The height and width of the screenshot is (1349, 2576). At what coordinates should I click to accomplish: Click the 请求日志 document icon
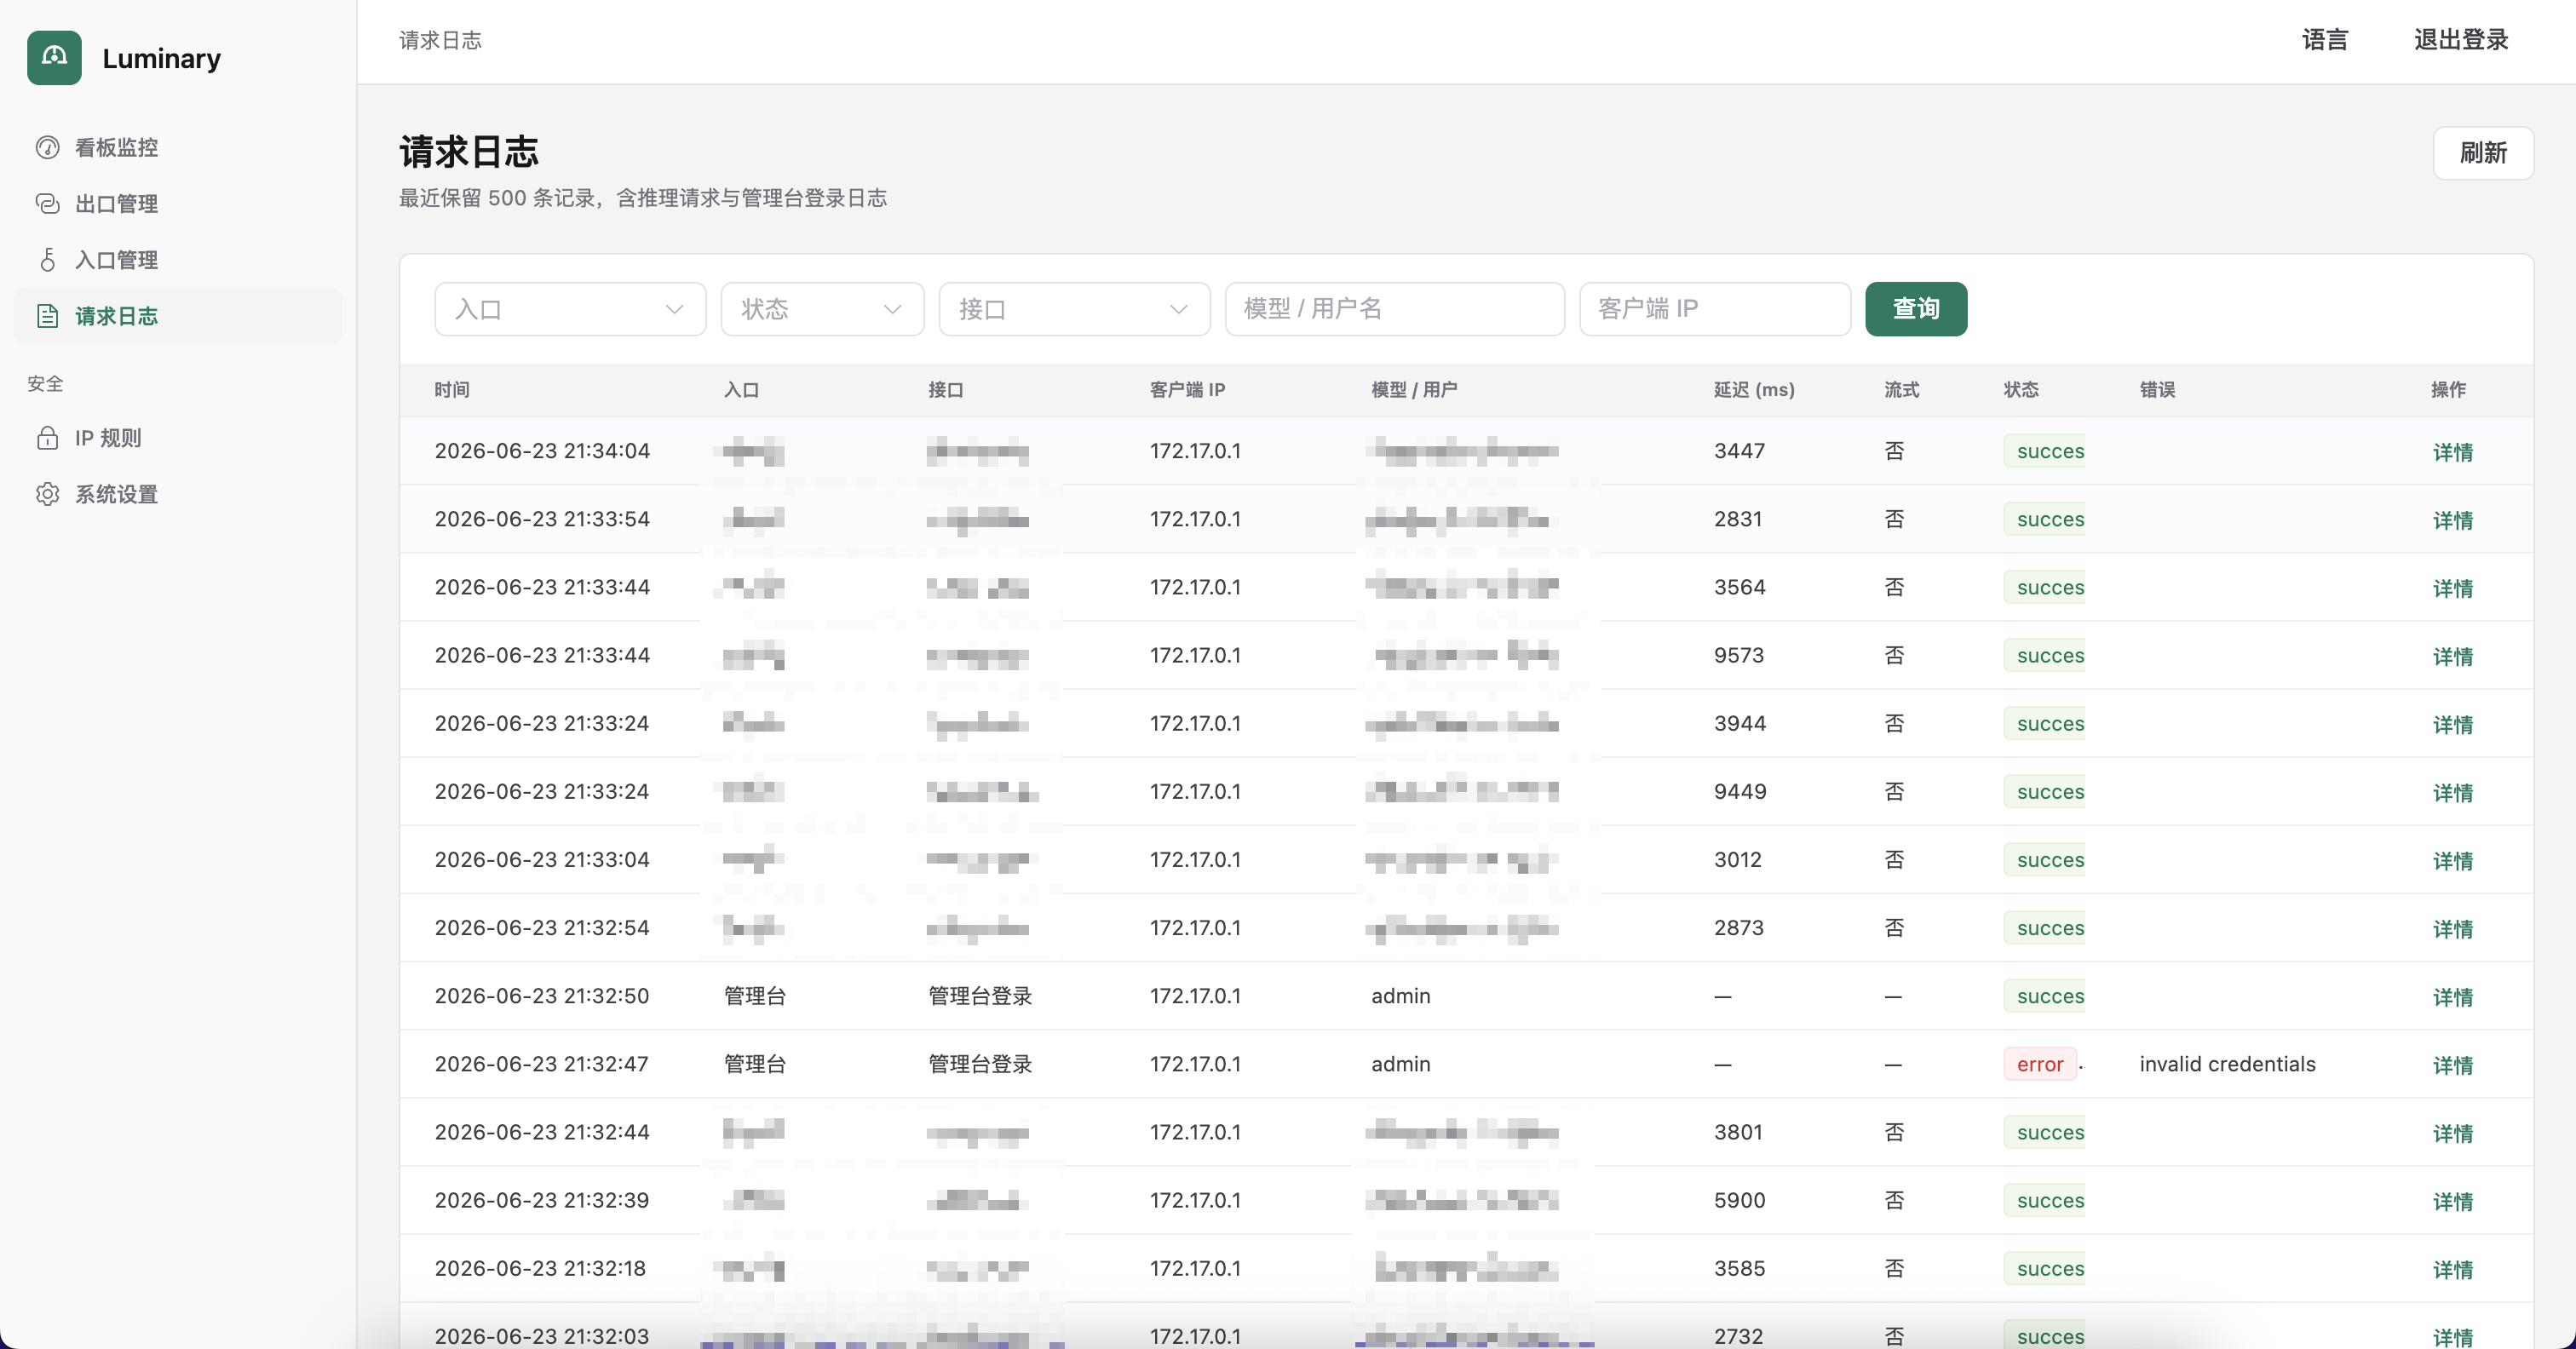pos(47,315)
